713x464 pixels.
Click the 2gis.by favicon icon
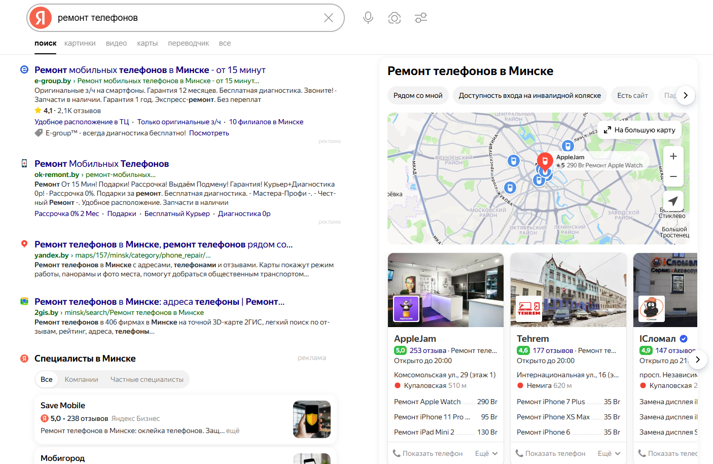click(x=24, y=301)
